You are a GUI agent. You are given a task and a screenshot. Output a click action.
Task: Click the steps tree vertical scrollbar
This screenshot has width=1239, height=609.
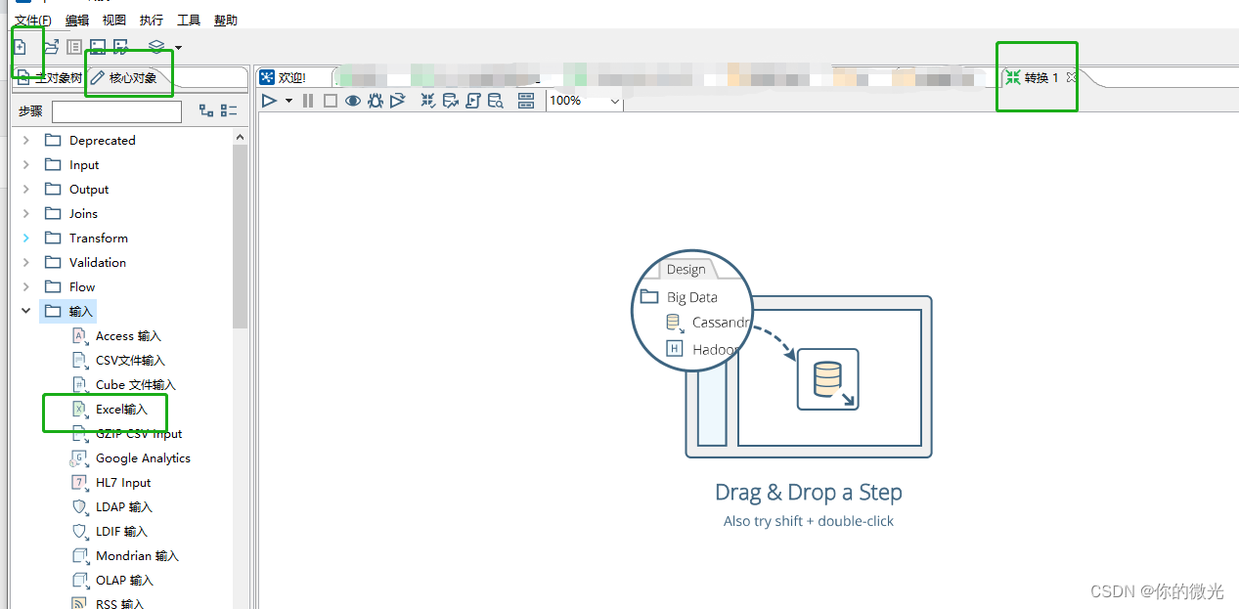coord(240,237)
